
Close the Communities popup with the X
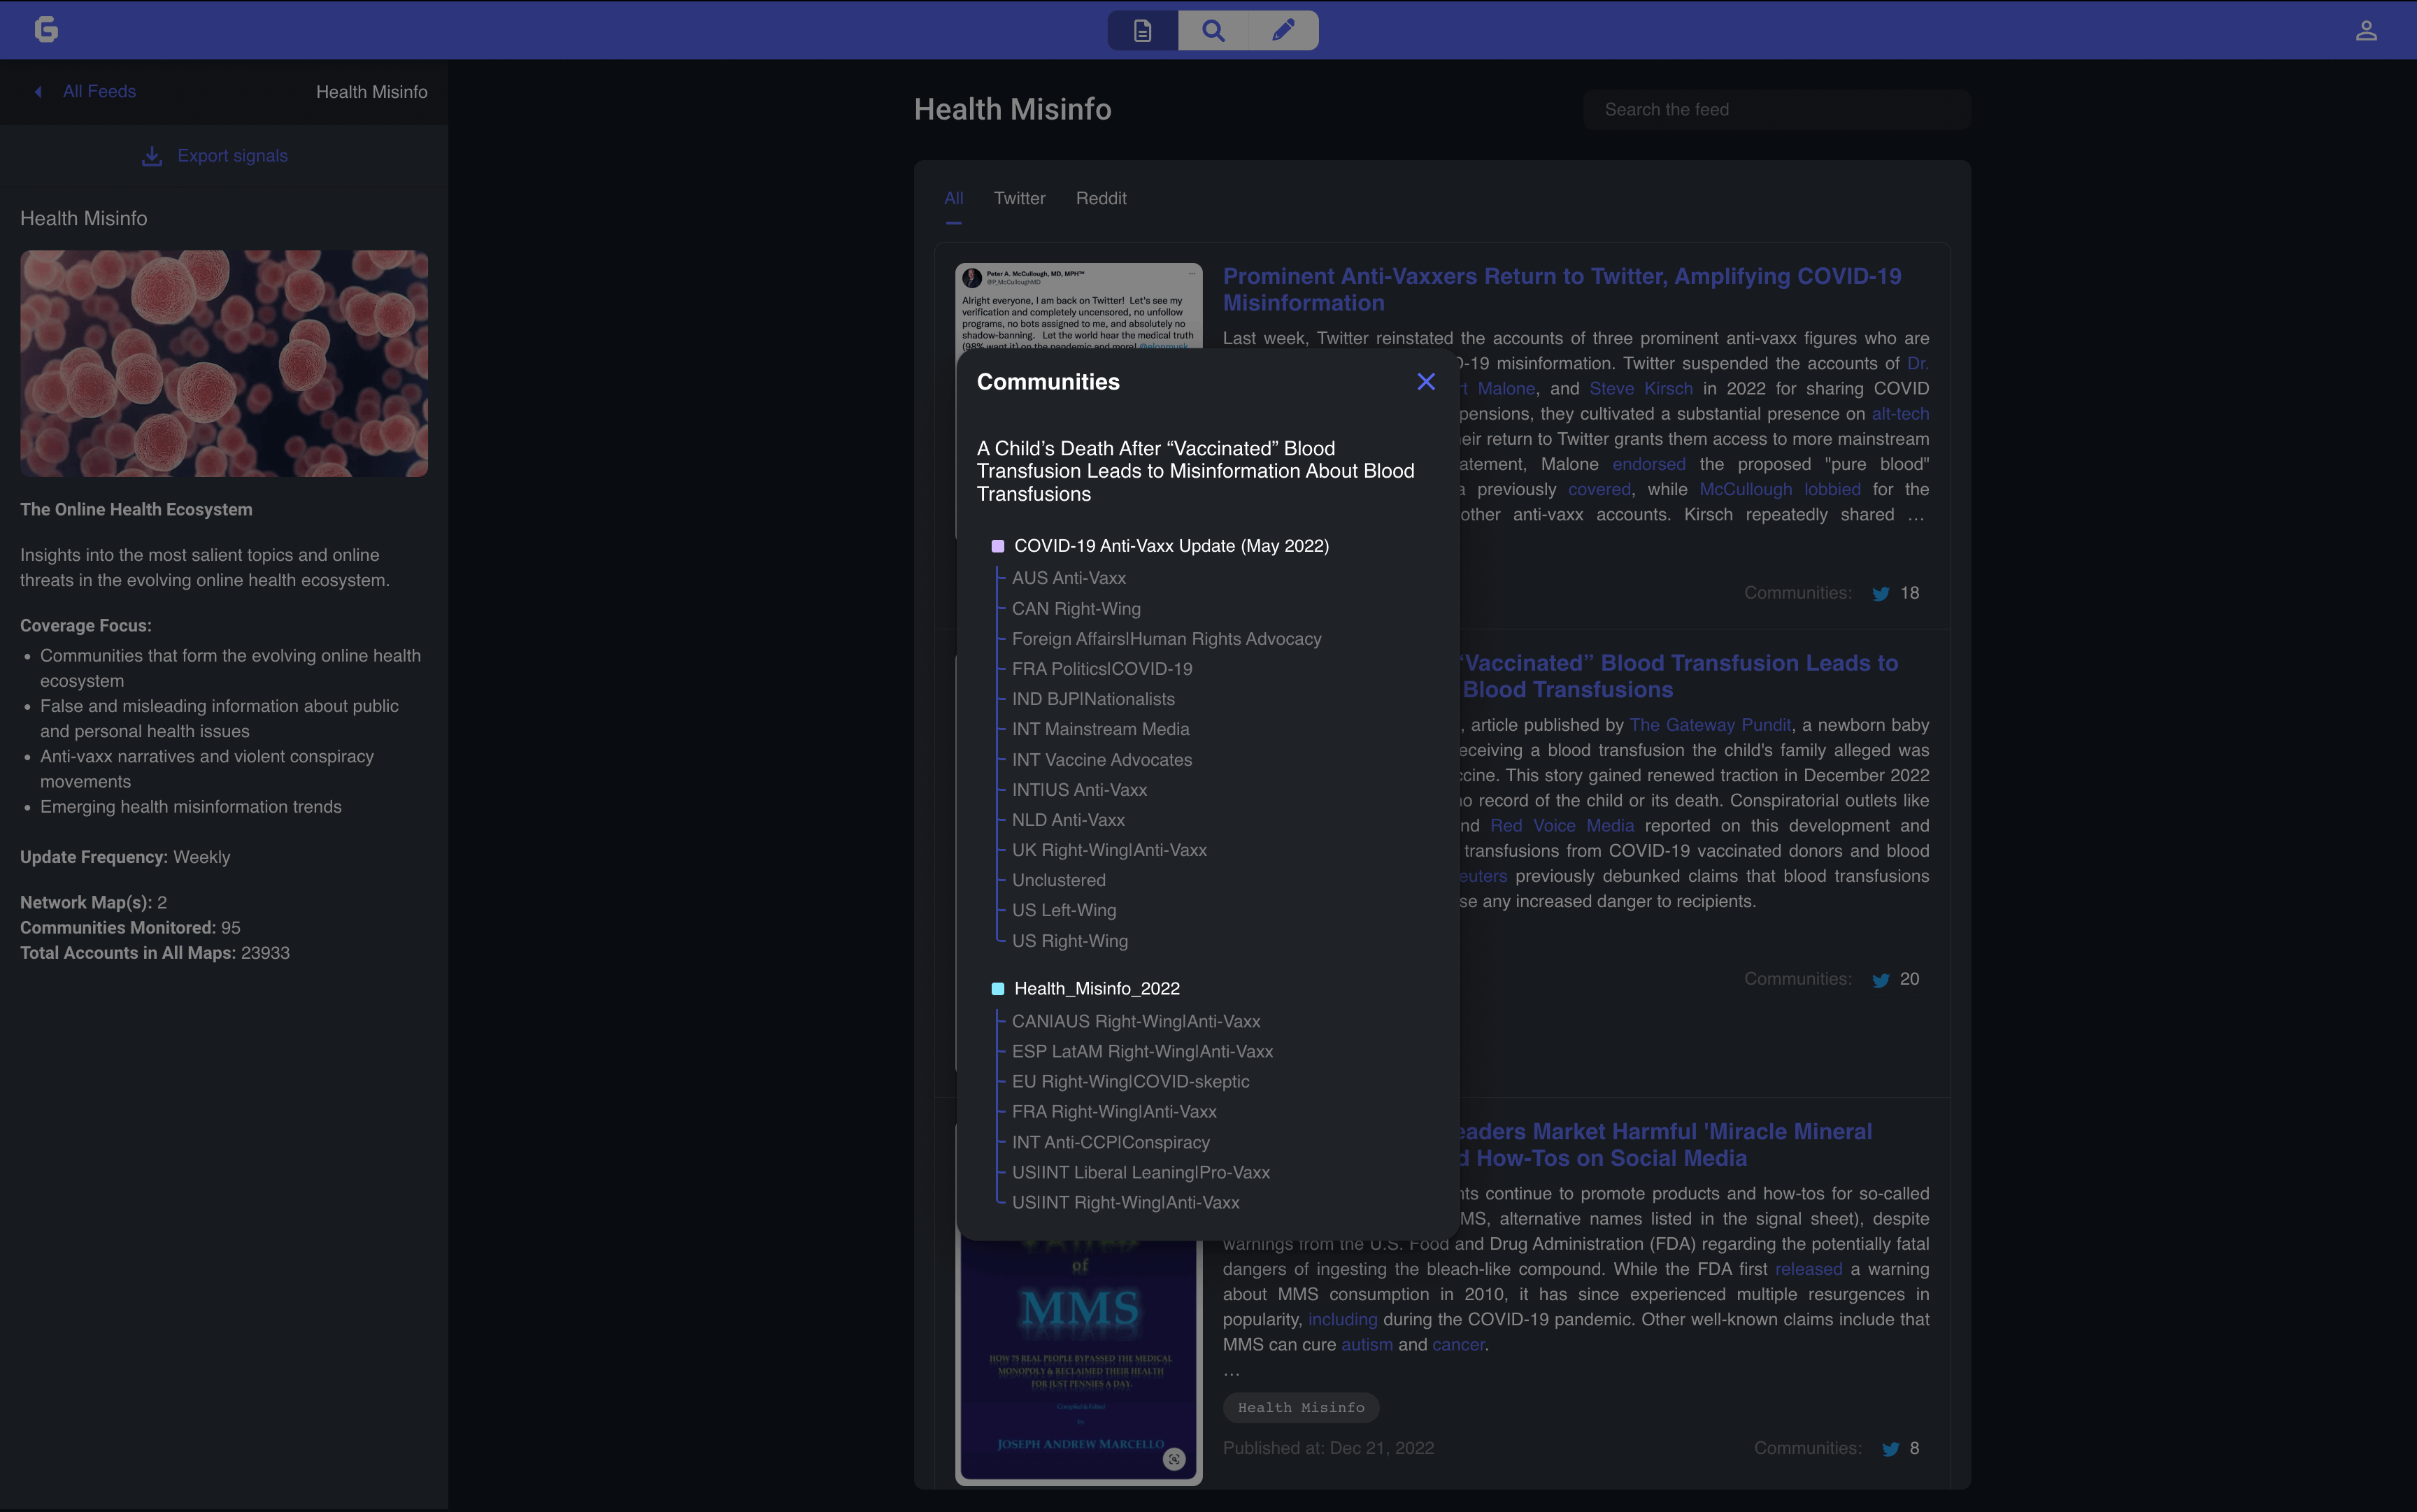tap(1426, 382)
